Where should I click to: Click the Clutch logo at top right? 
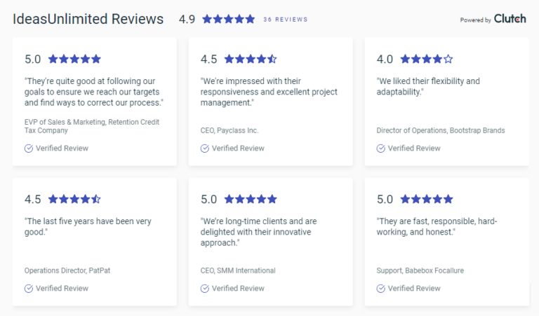510,19
